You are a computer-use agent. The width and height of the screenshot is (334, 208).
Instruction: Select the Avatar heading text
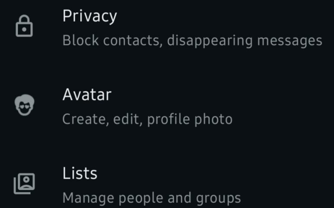click(87, 94)
